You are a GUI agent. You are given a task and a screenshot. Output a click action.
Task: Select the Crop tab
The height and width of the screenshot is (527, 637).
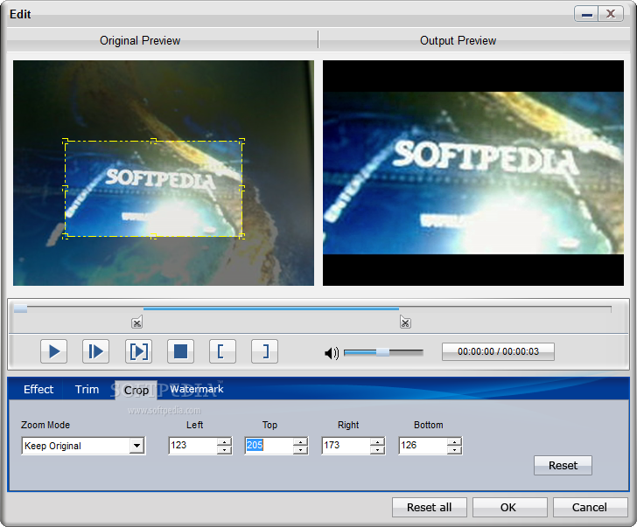coord(136,391)
